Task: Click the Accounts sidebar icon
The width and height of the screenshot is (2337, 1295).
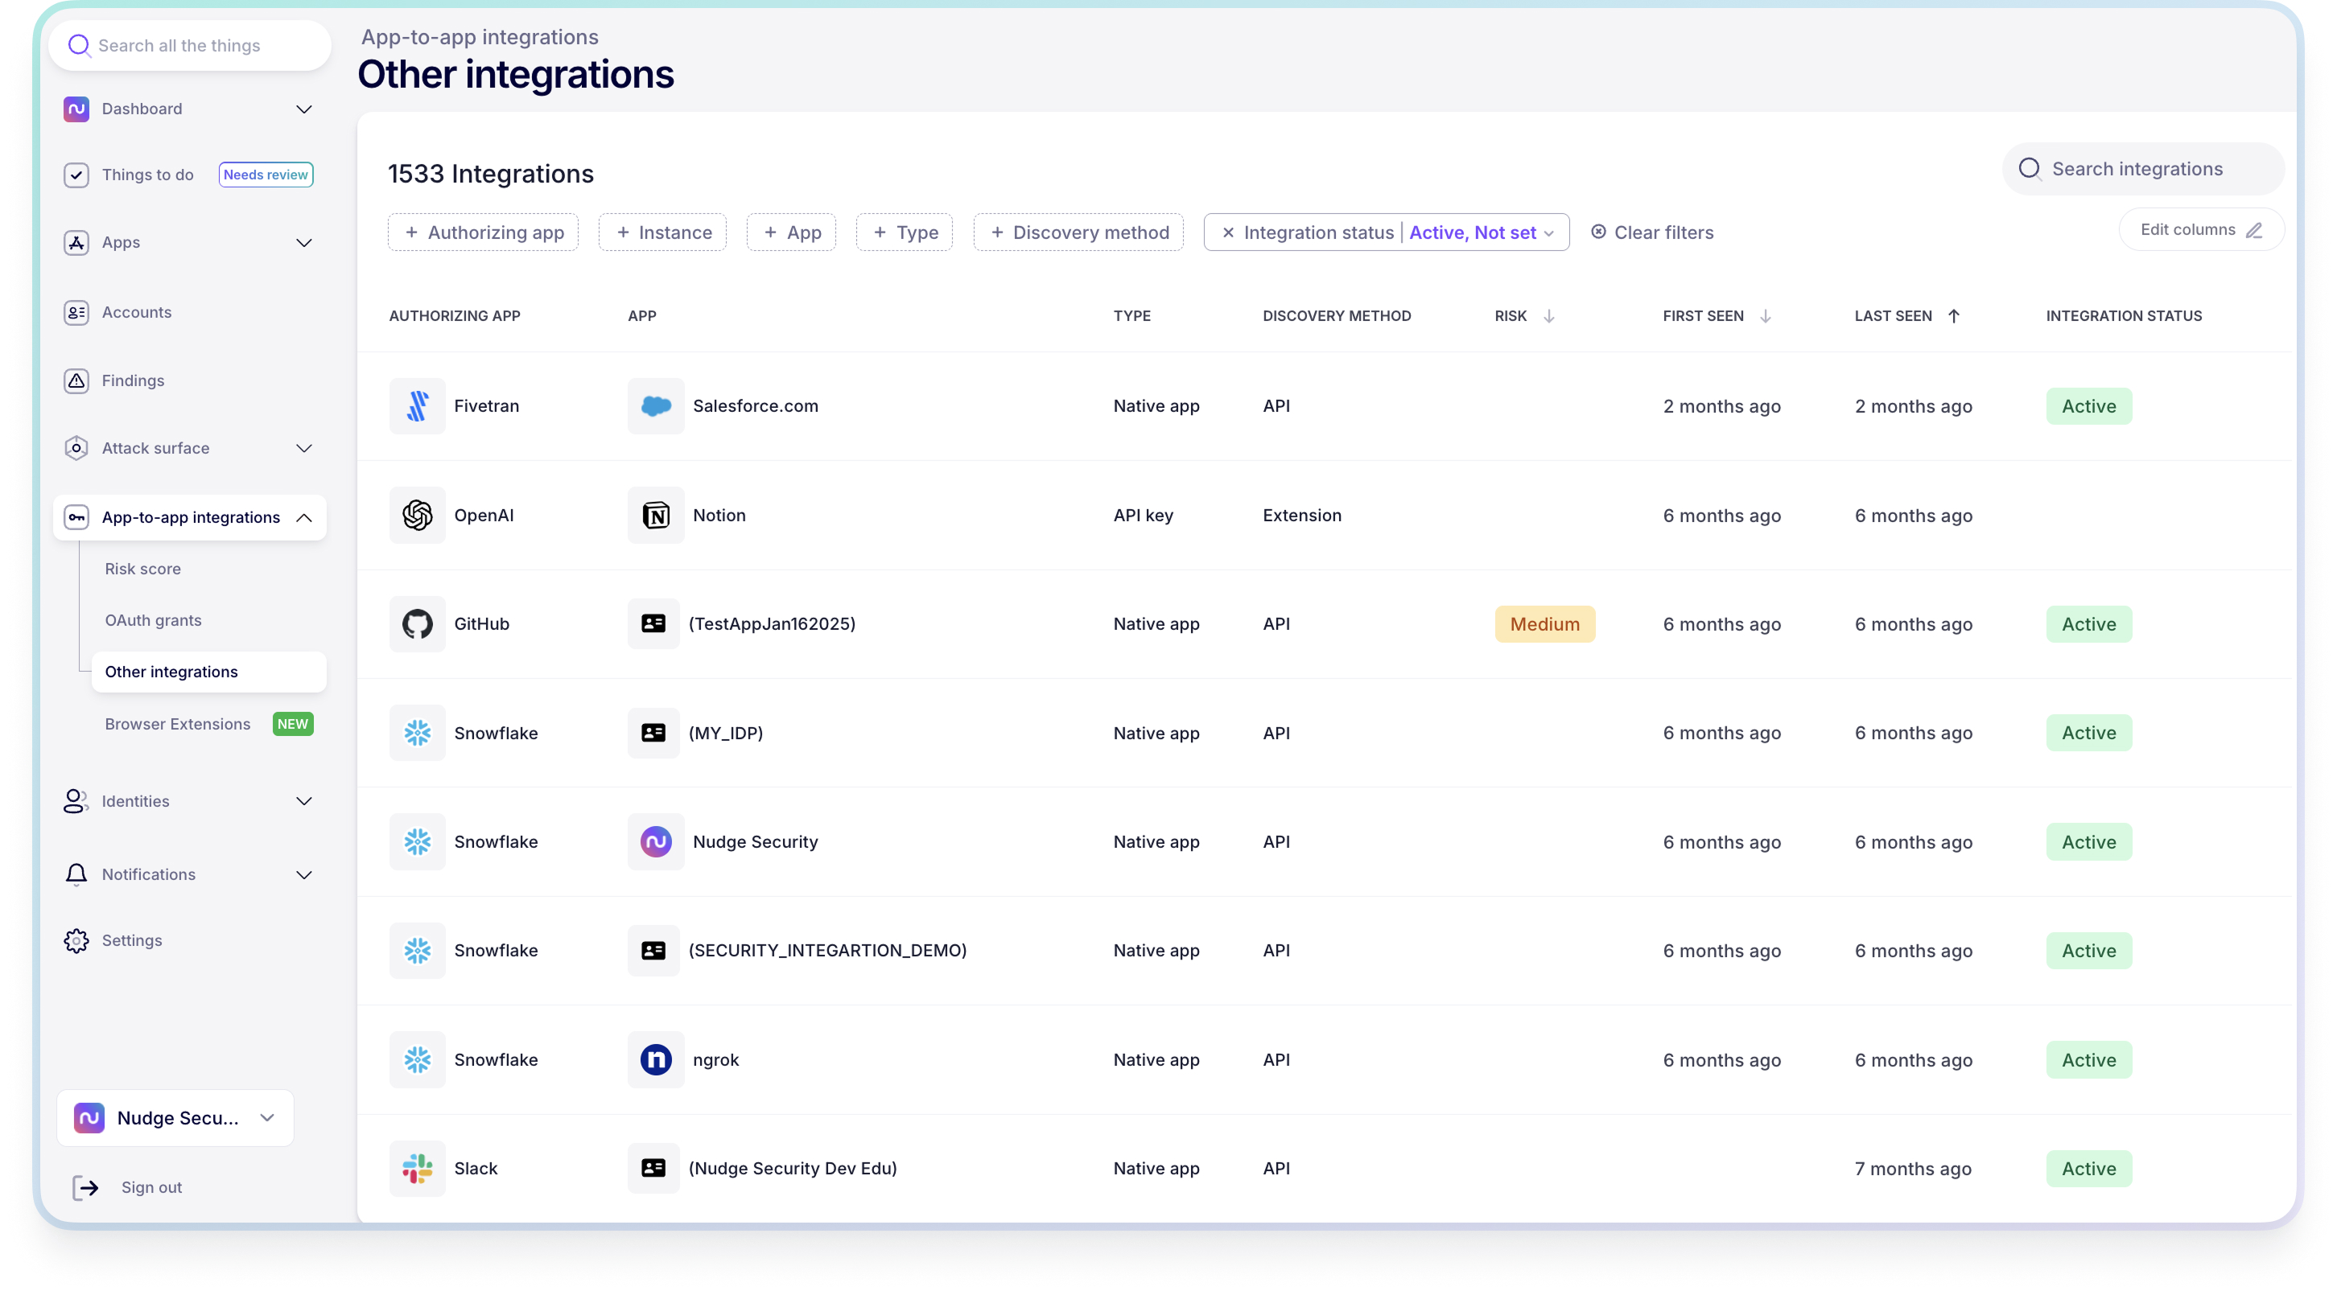Action: (76, 312)
